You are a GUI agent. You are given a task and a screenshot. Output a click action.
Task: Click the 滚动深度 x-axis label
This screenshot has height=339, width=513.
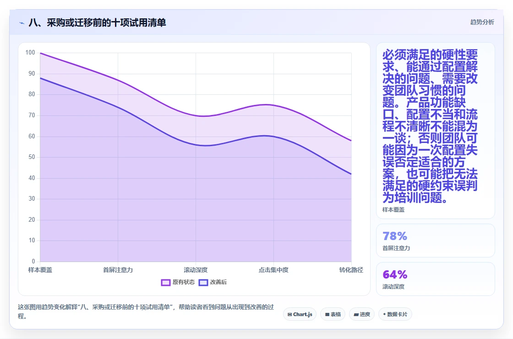196,270
